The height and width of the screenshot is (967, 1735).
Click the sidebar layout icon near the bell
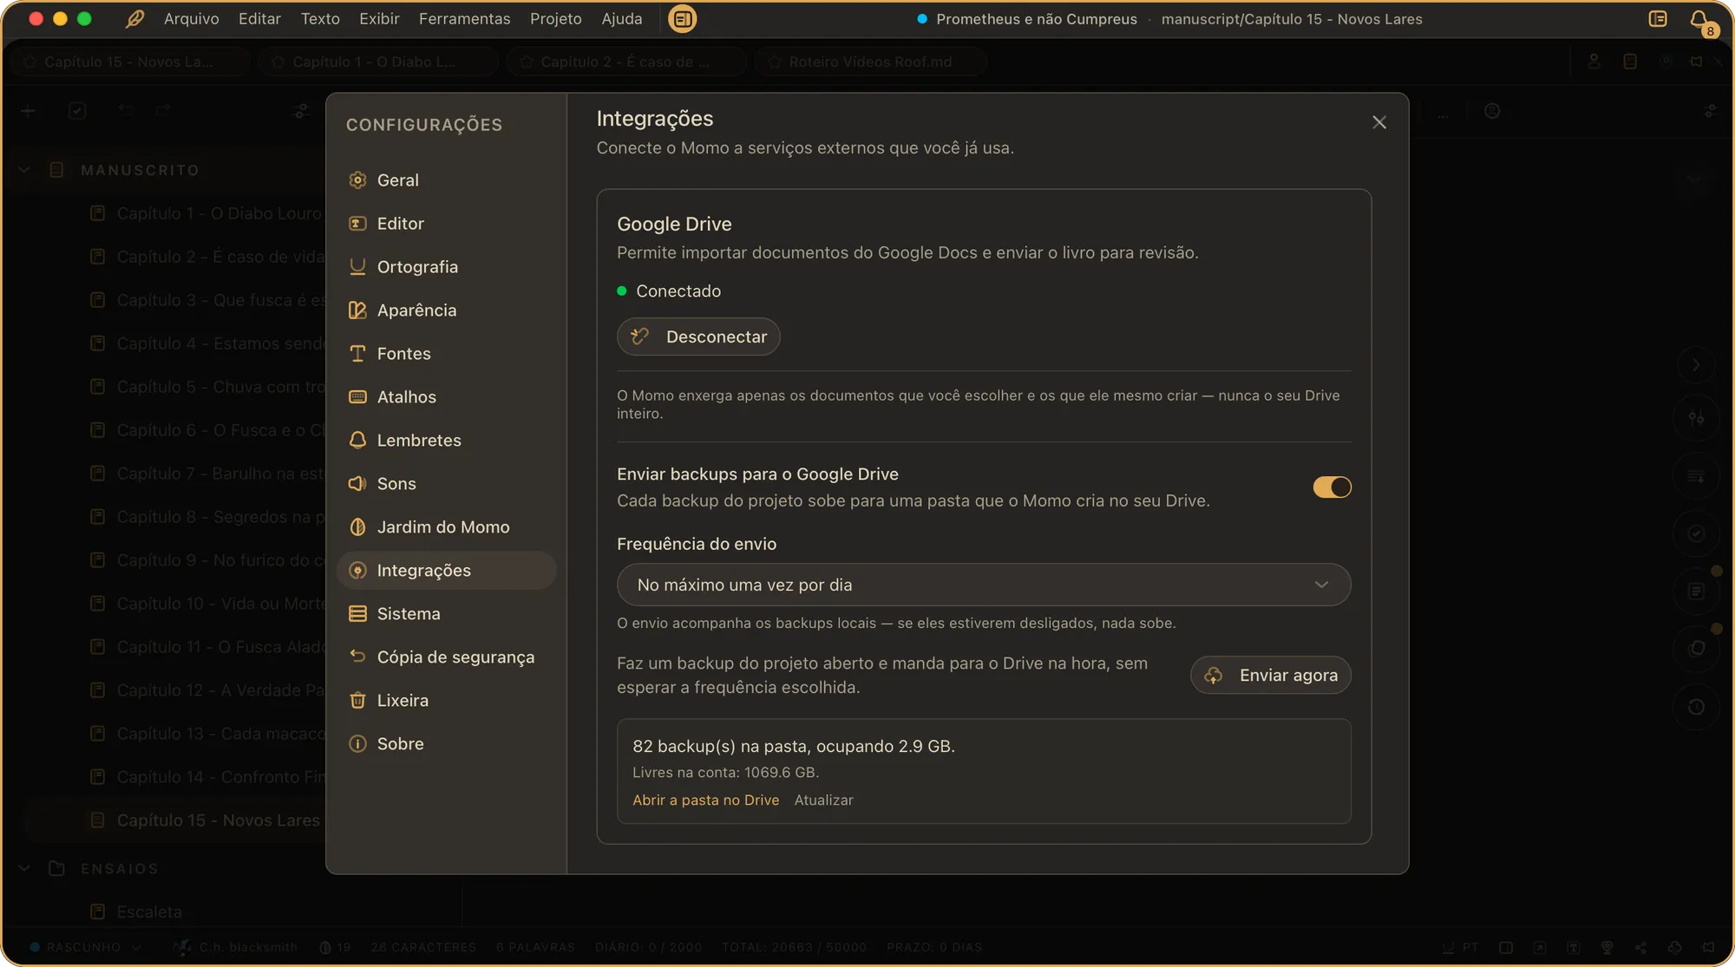pos(1658,19)
